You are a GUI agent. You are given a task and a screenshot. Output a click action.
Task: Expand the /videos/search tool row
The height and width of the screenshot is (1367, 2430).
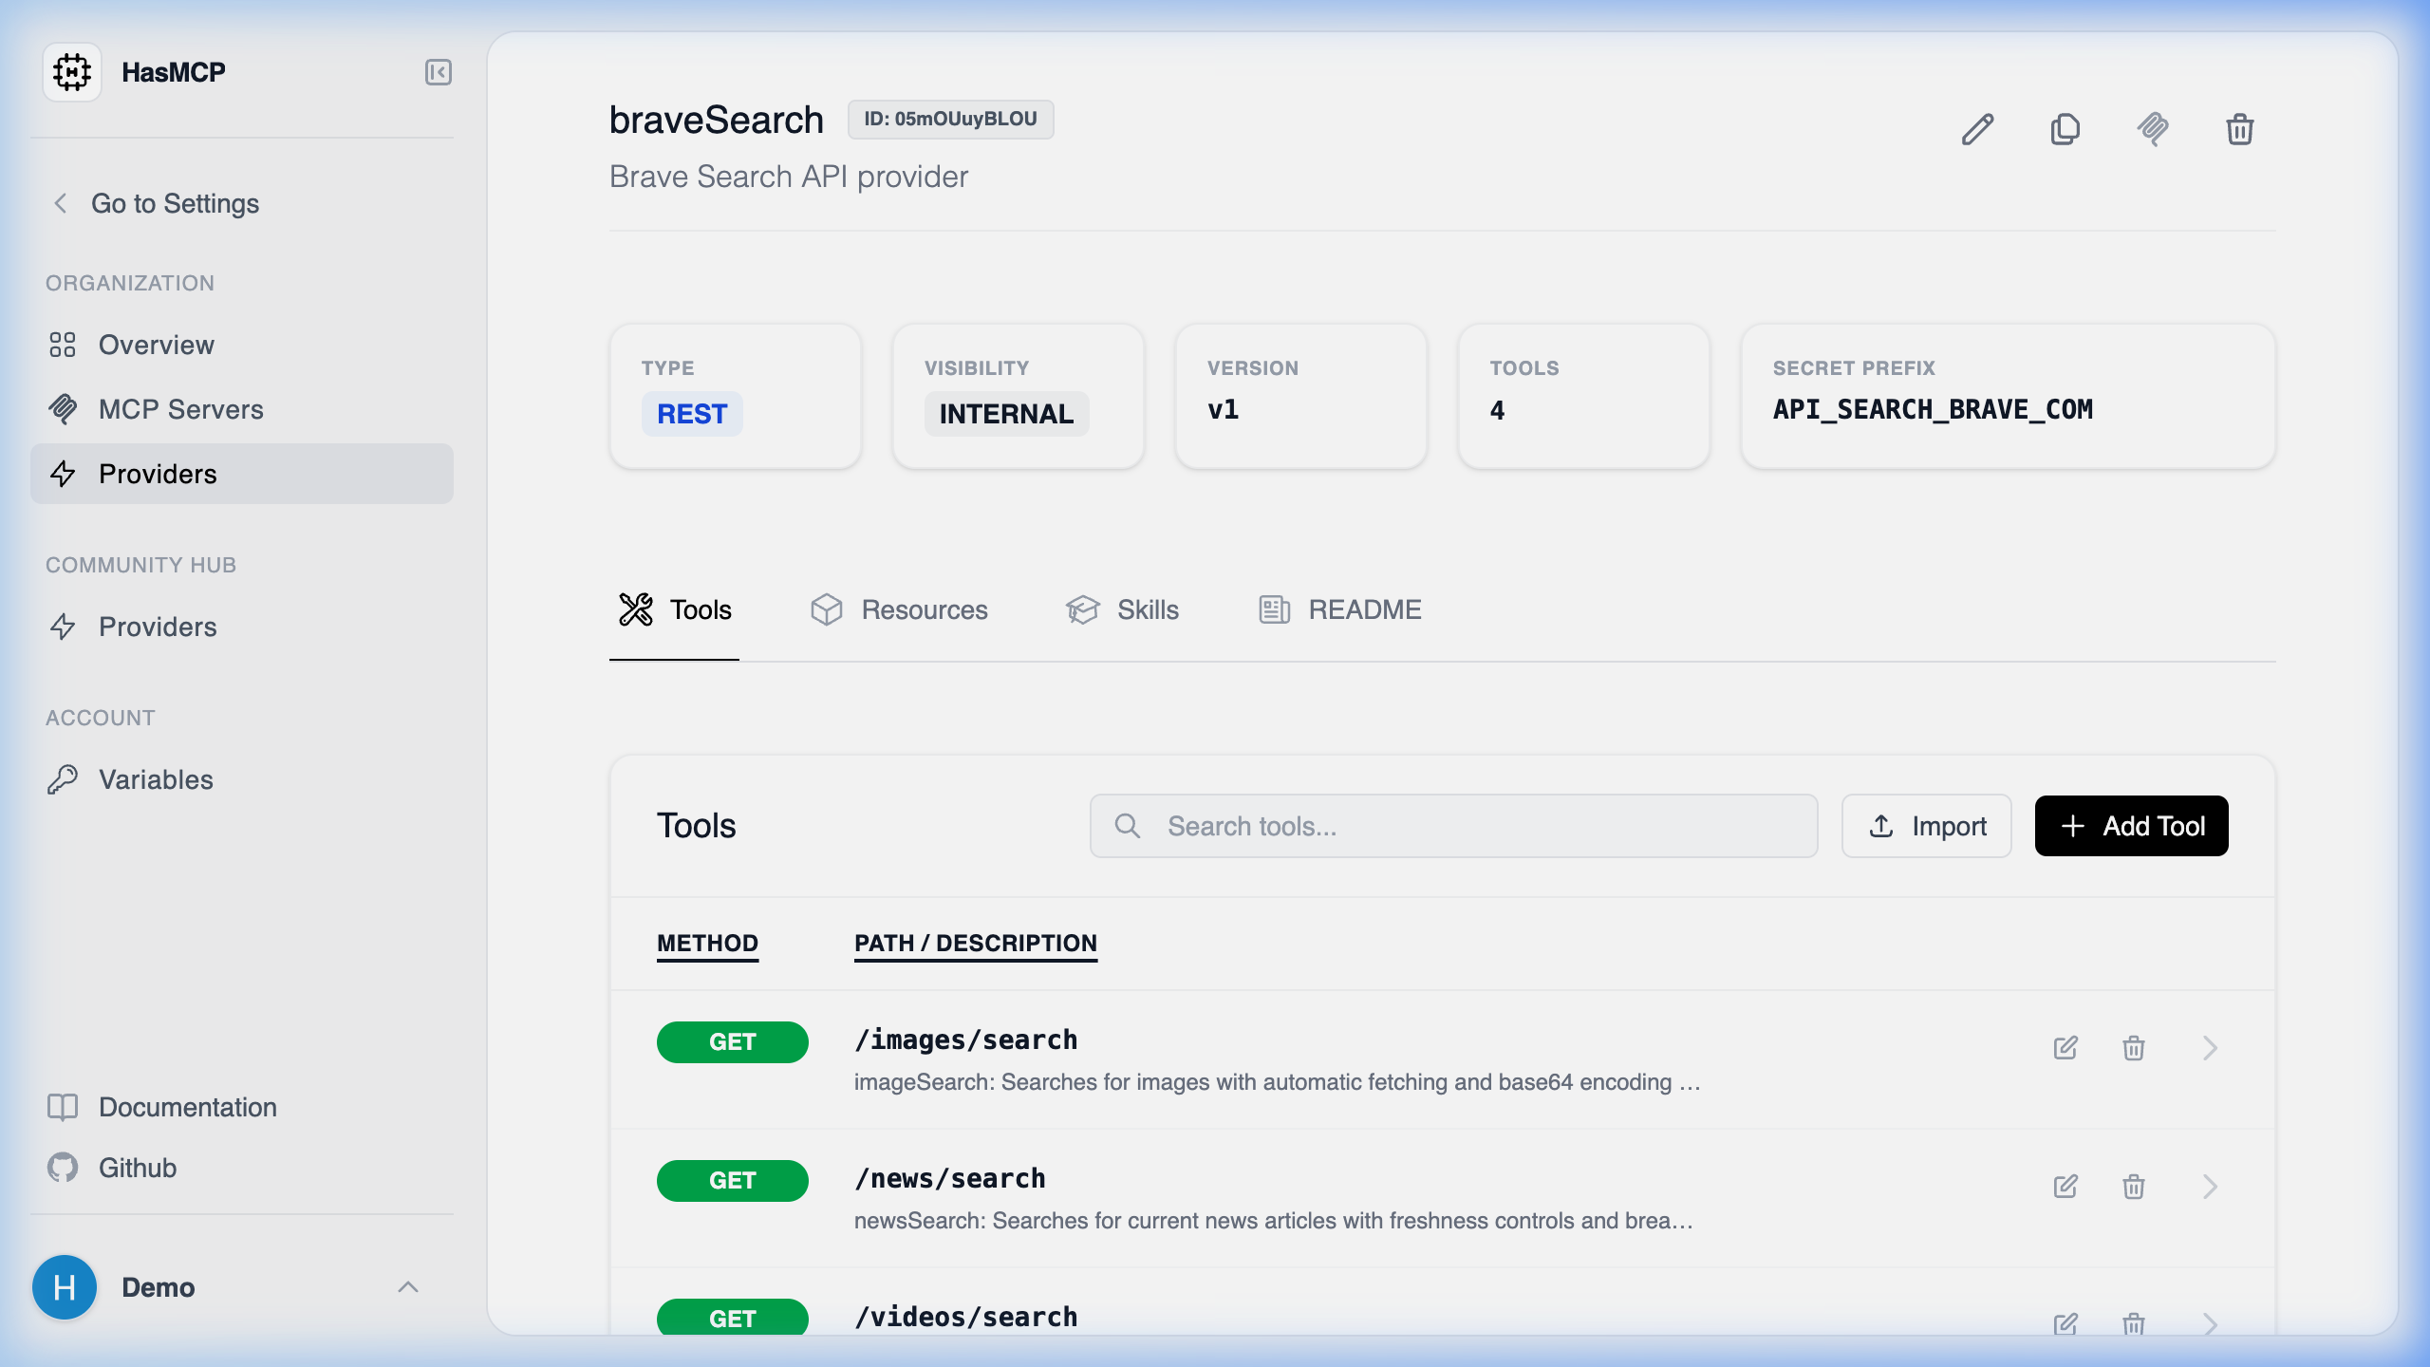click(x=2210, y=1324)
